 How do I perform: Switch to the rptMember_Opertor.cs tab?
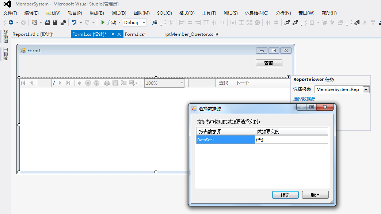[x=189, y=34]
